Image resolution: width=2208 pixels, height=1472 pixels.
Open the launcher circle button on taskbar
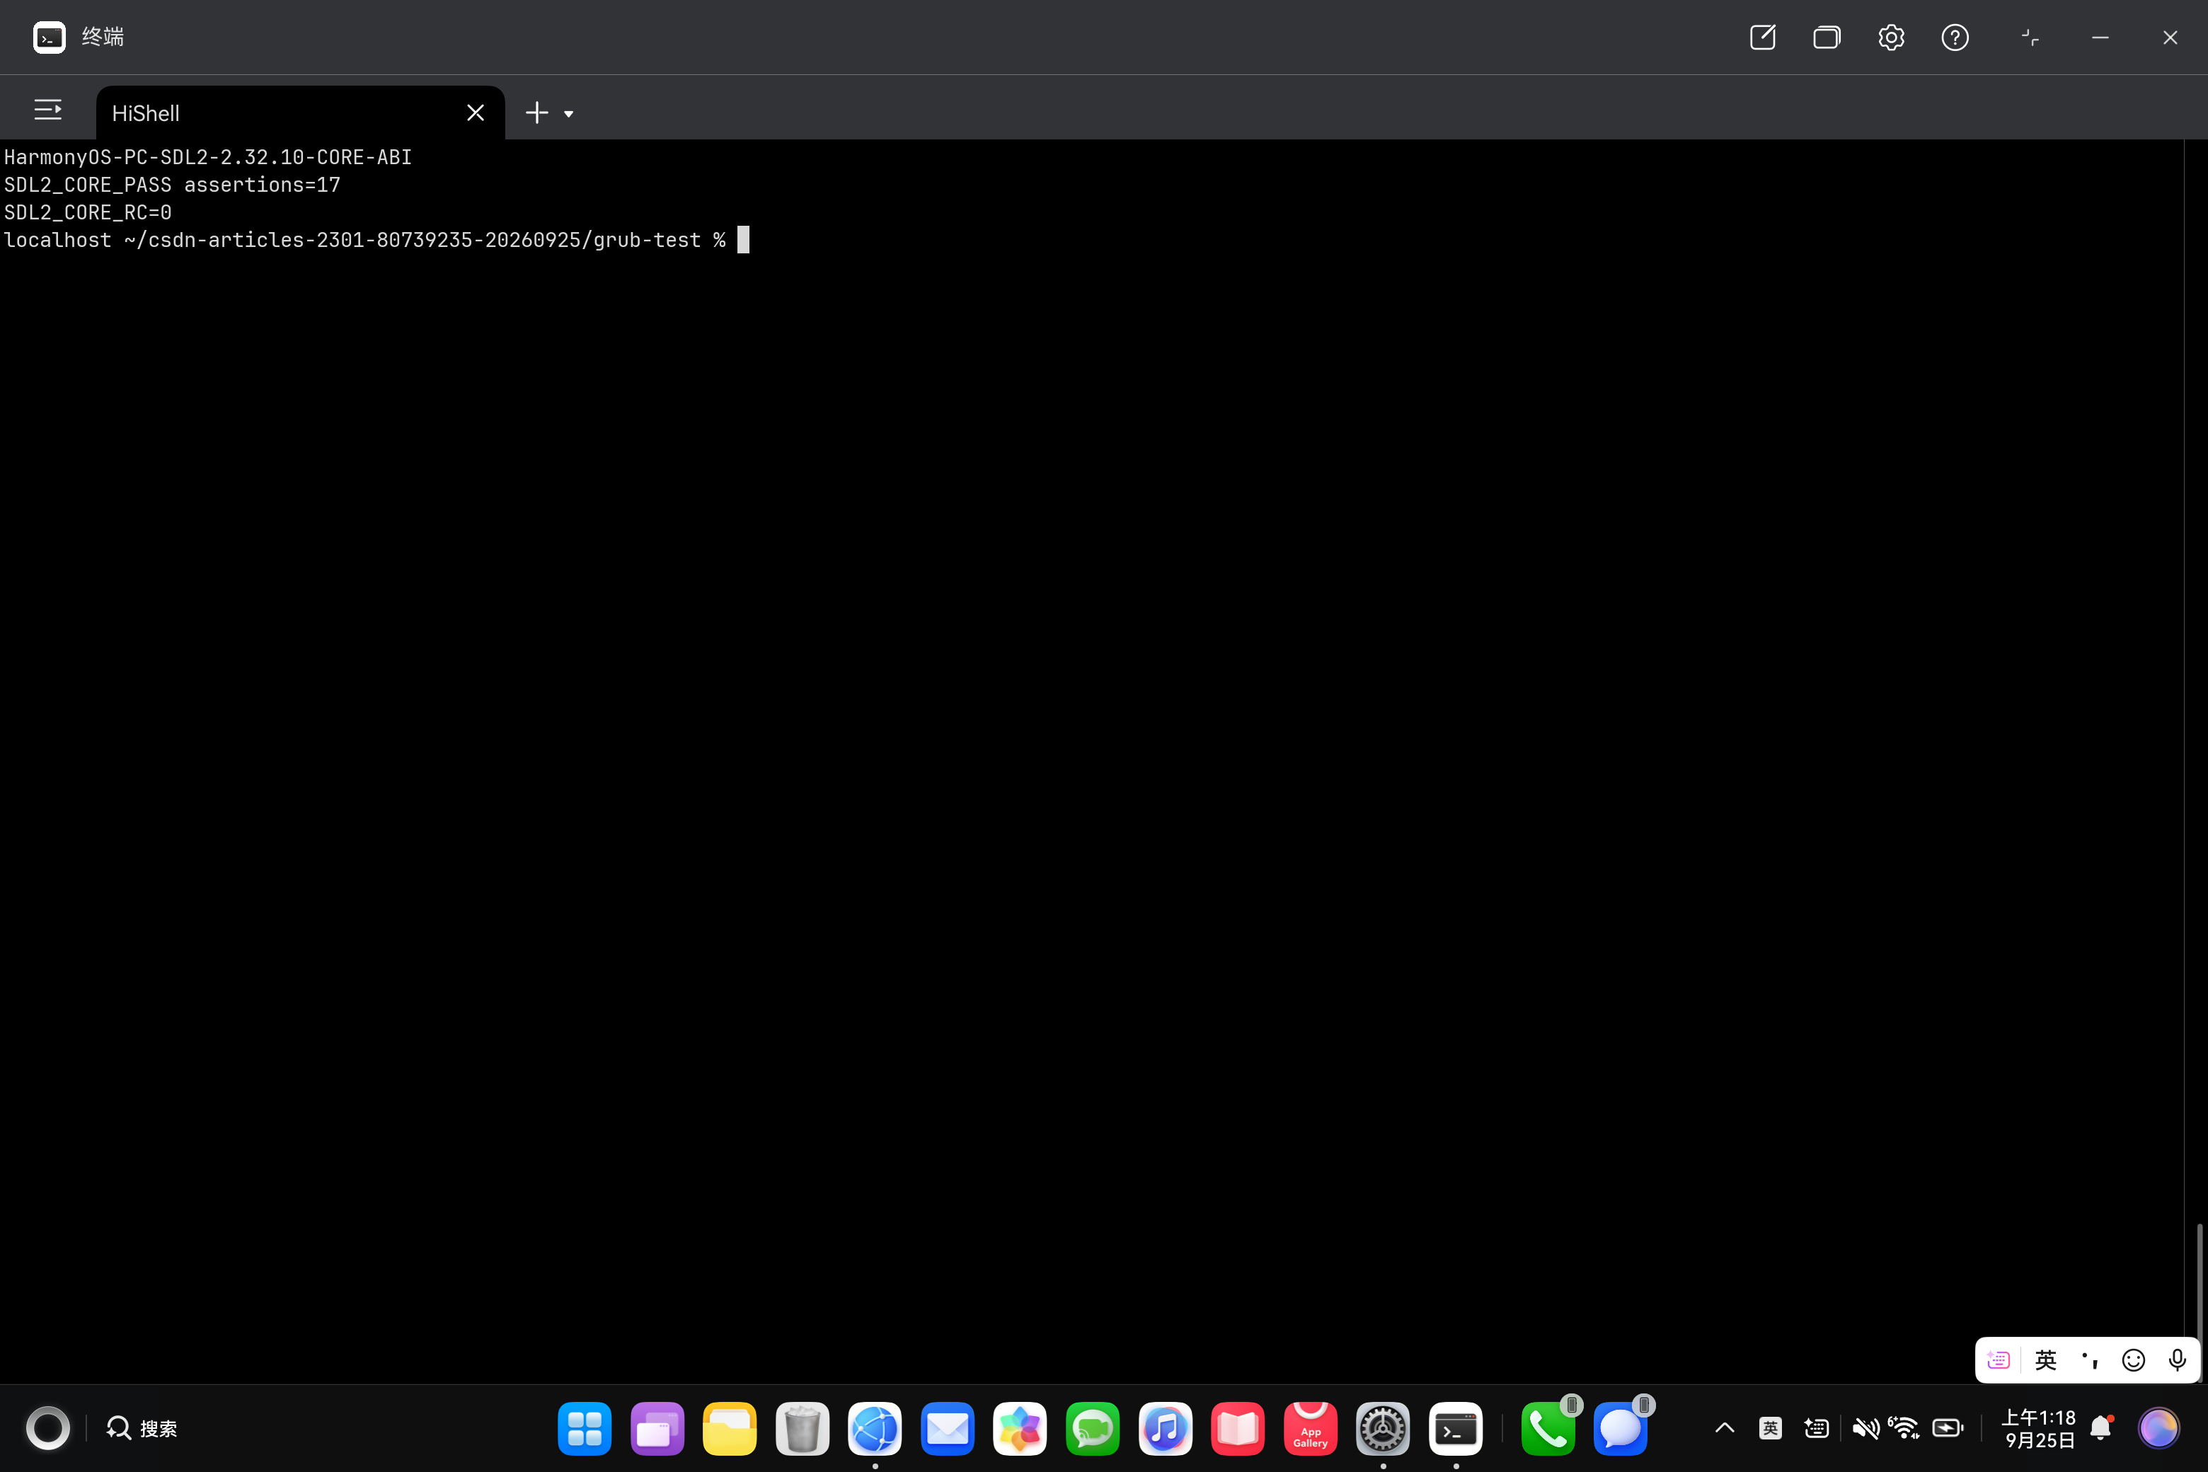pos(48,1428)
